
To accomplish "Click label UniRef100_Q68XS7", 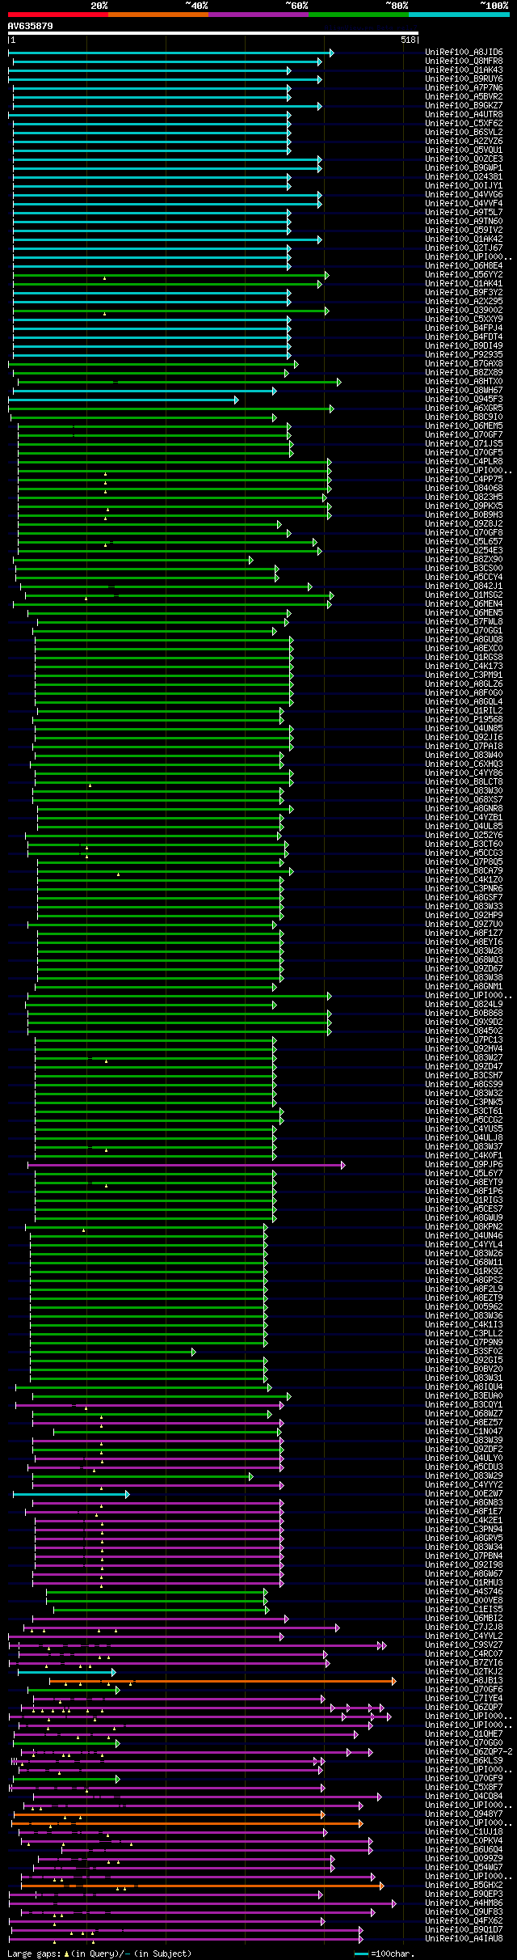I will pos(464,800).
